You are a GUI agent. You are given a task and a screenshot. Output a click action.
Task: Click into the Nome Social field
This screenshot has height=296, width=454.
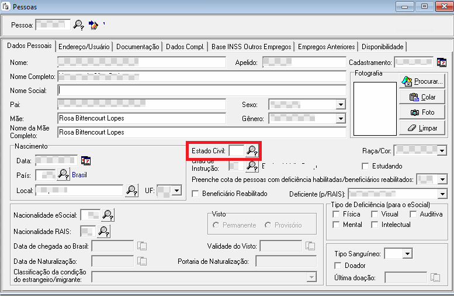[x=202, y=90]
